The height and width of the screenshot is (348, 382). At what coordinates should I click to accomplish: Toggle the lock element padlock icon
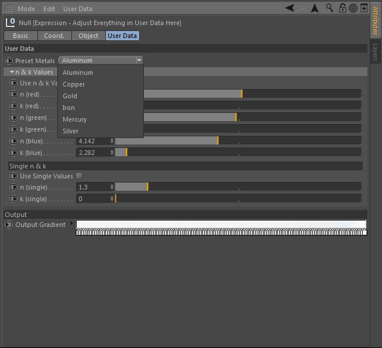tap(343, 8)
